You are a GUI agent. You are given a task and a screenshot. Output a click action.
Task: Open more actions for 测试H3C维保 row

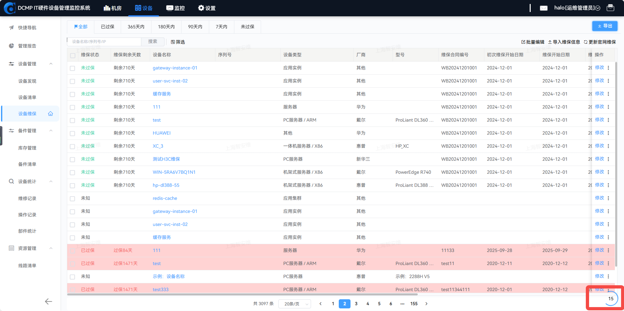click(x=608, y=159)
